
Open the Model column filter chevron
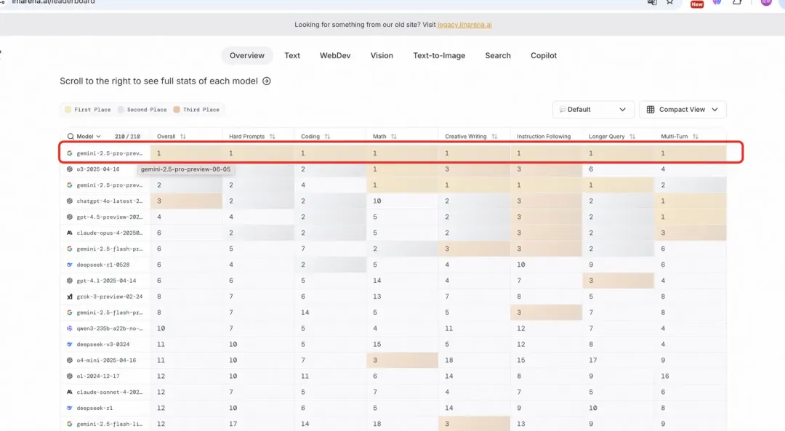tap(99, 137)
